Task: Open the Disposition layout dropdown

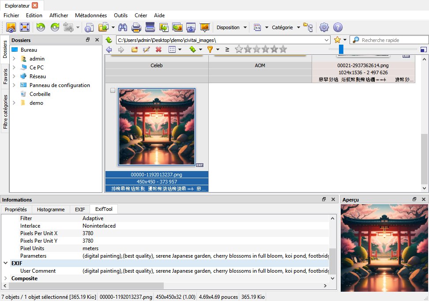Action: [x=231, y=27]
